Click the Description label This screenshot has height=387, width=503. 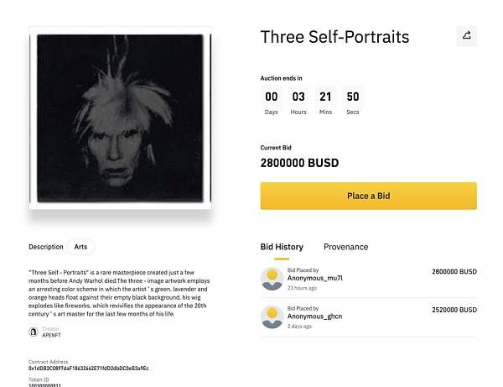pos(46,247)
